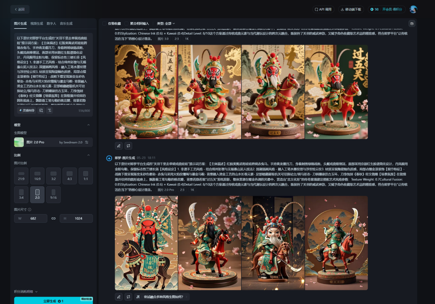Open the 类型: 全部 dropdown
435x304 pixels.
click(x=166, y=24)
